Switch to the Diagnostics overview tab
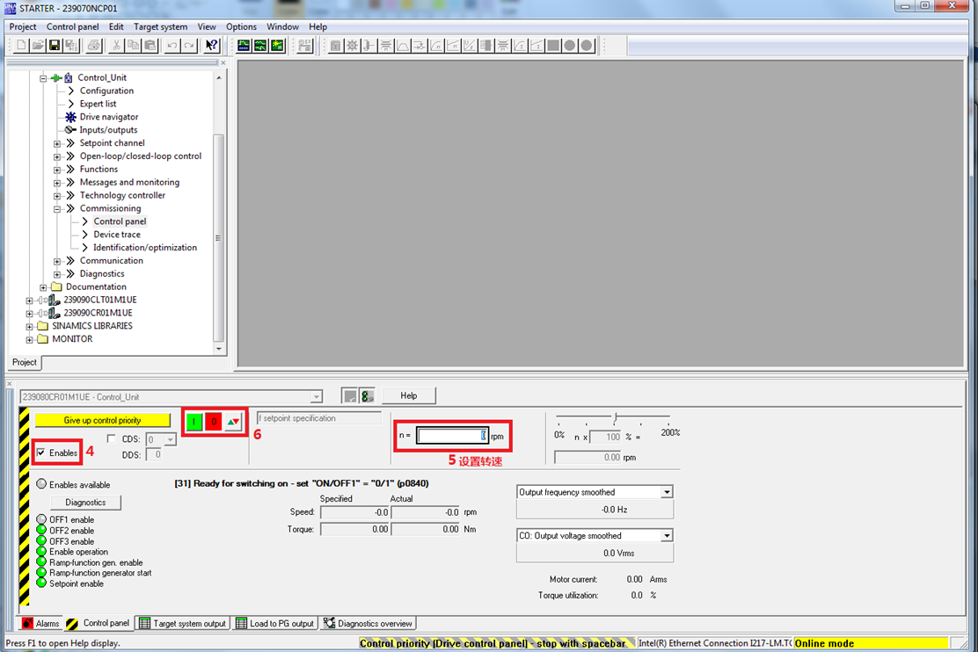Image resolution: width=978 pixels, height=652 pixels. click(x=368, y=623)
